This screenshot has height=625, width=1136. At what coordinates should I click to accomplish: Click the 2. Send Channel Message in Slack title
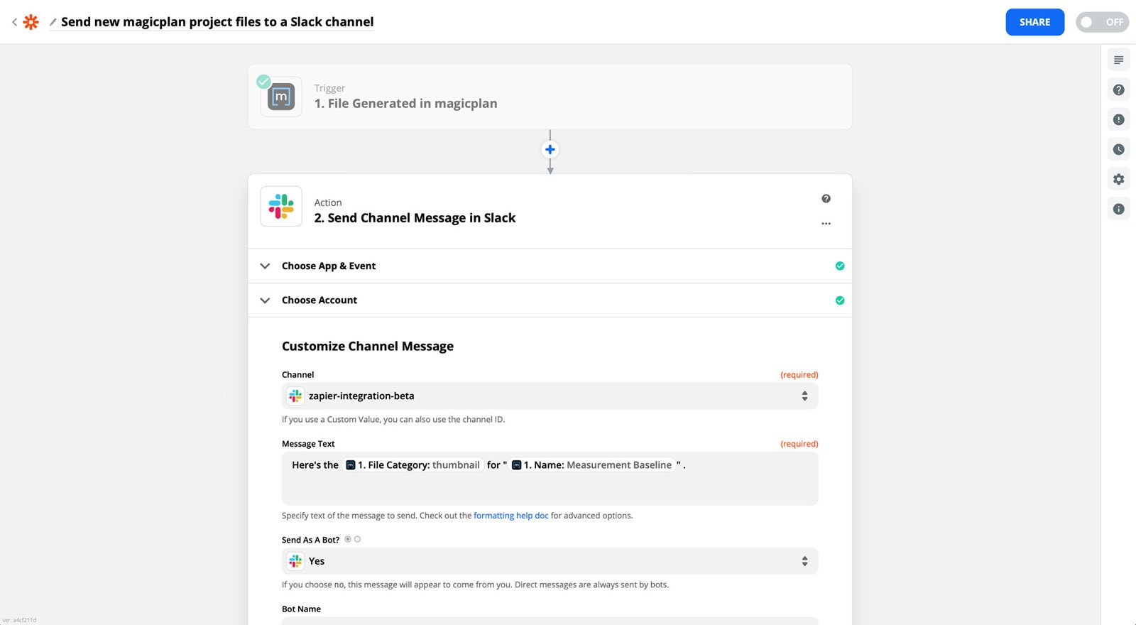(x=415, y=218)
